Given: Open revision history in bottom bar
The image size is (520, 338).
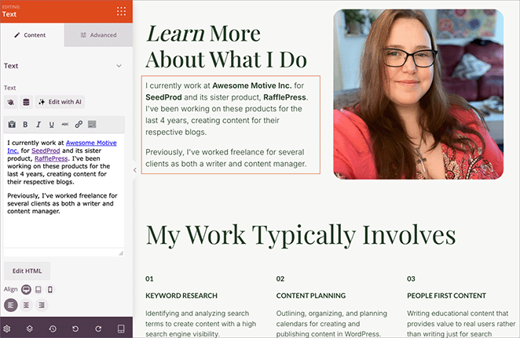Looking at the screenshot, I should coord(52,328).
